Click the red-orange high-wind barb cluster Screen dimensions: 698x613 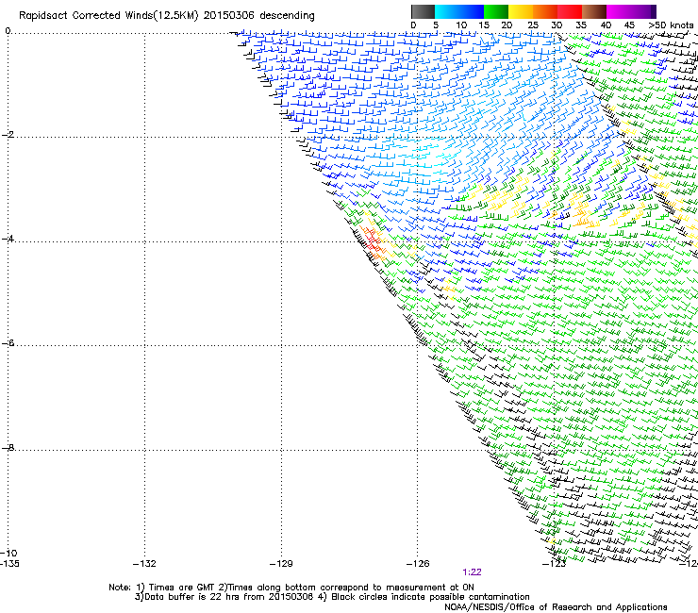[373, 241]
